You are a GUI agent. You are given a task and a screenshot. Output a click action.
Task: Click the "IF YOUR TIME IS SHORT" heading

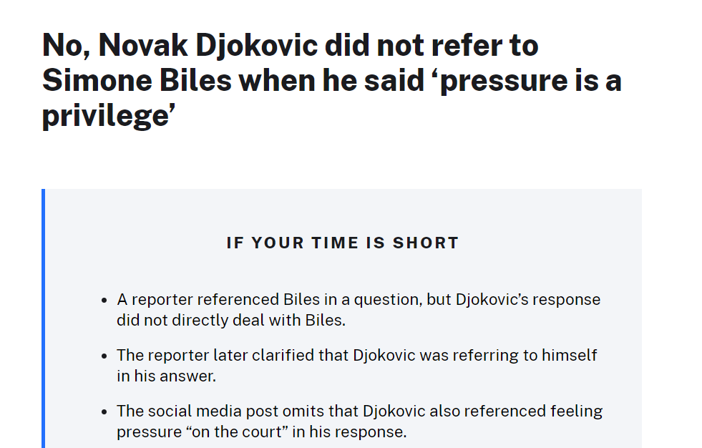(x=343, y=243)
